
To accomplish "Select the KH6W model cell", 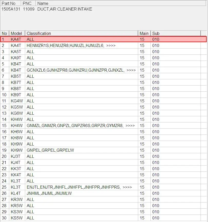I will click(x=17, y=132).
